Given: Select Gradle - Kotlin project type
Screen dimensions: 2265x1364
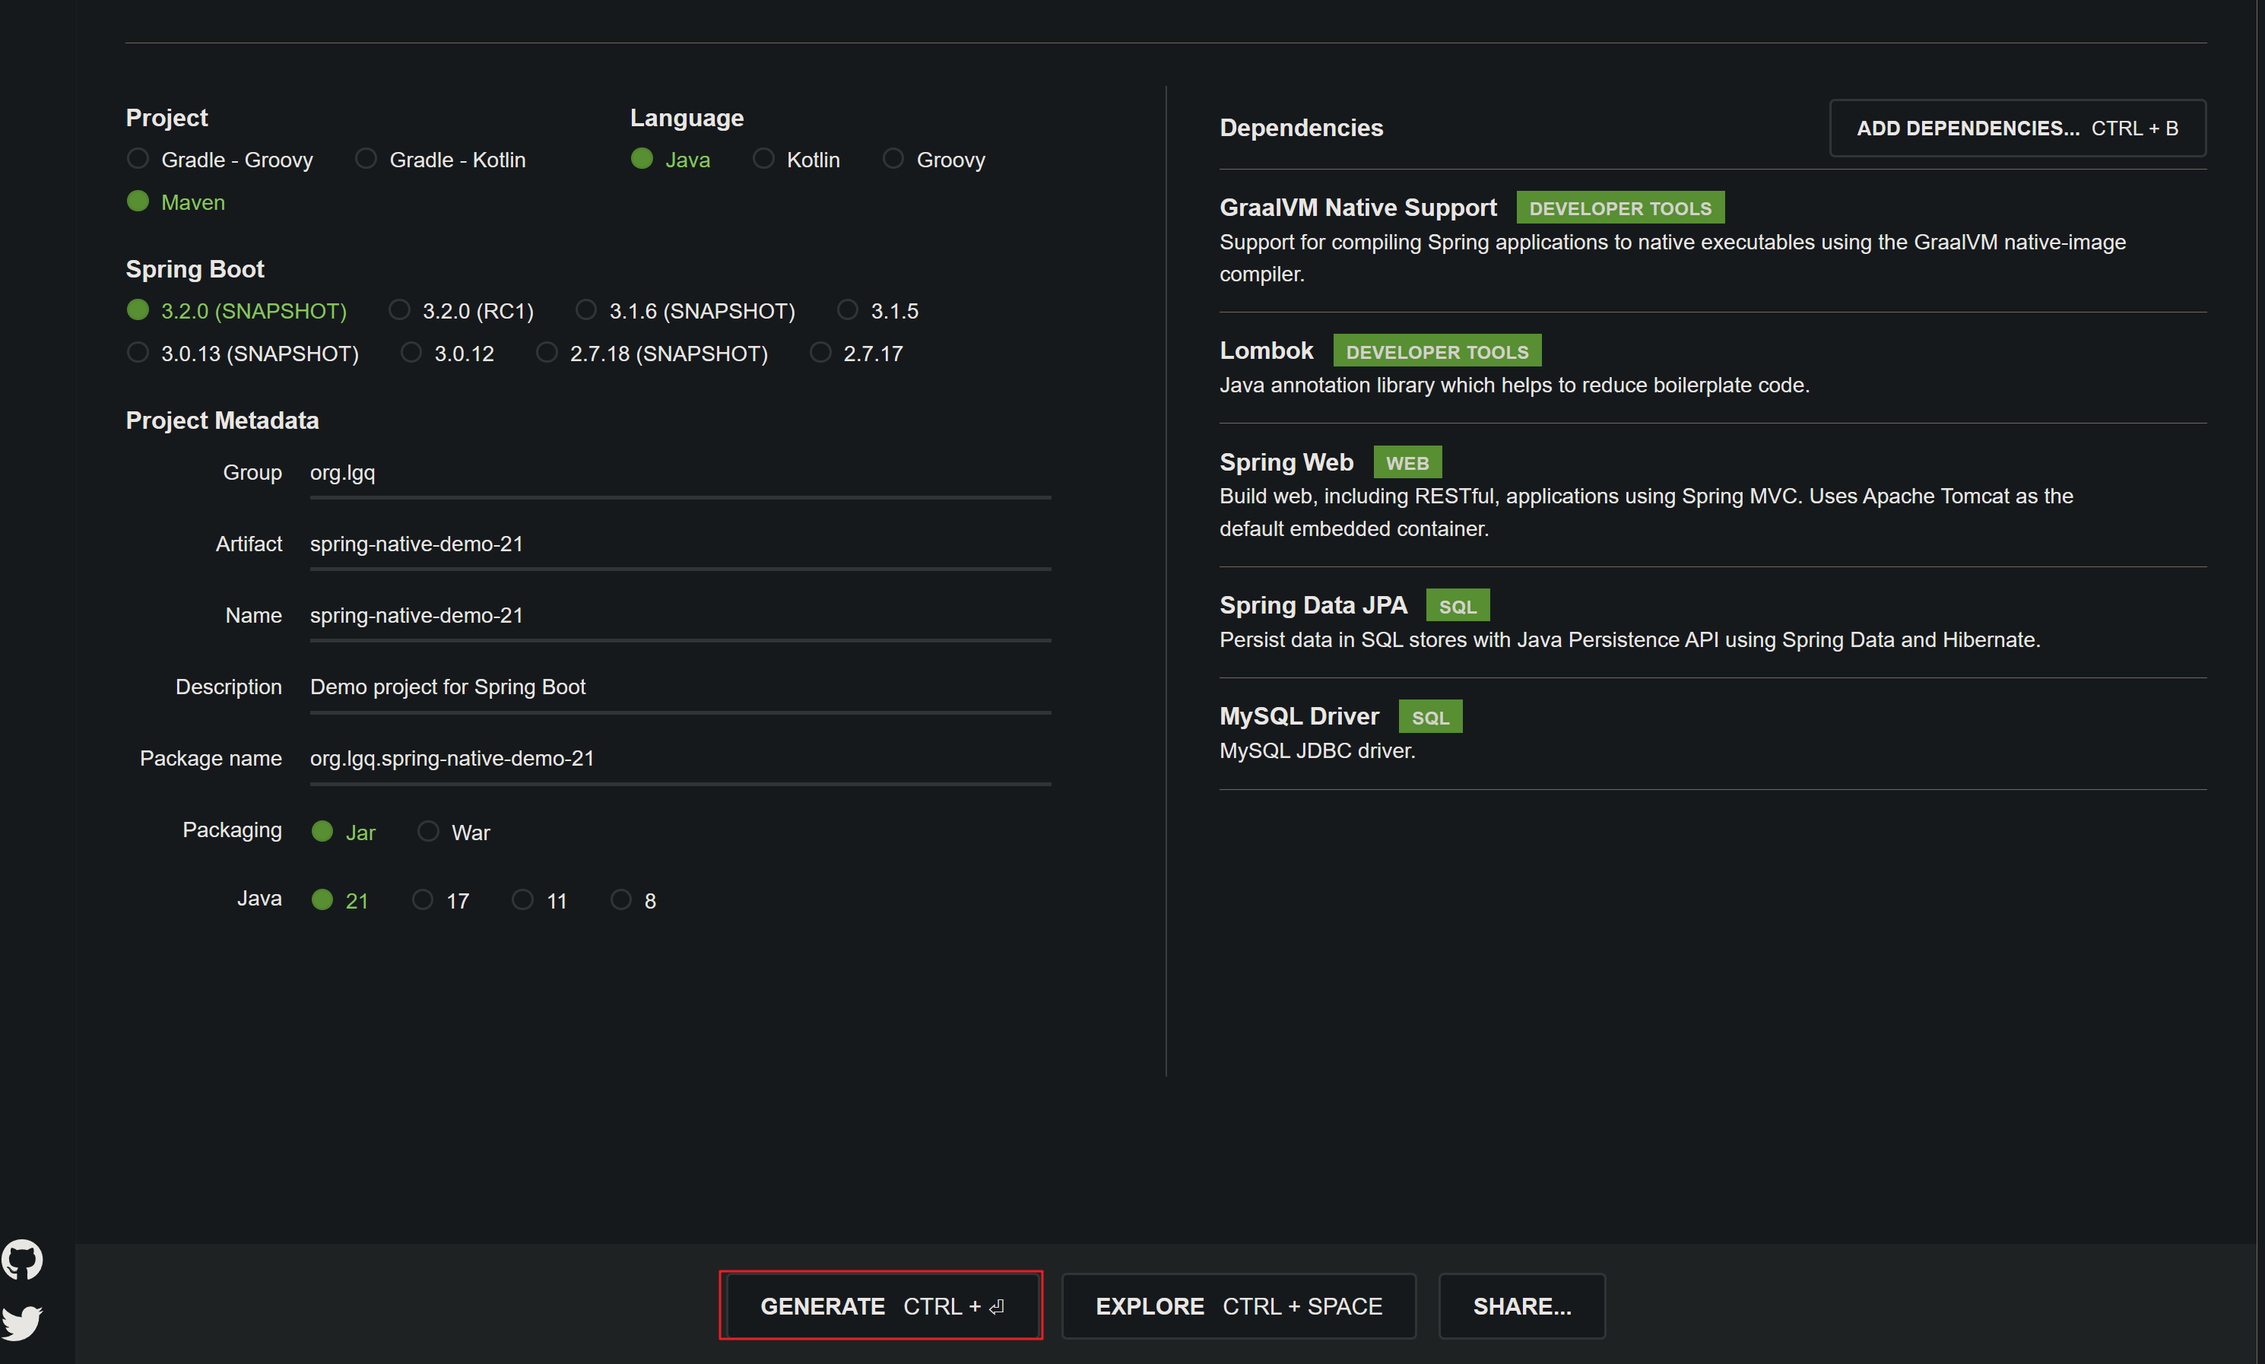Looking at the screenshot, I should [x=441, y=160].
